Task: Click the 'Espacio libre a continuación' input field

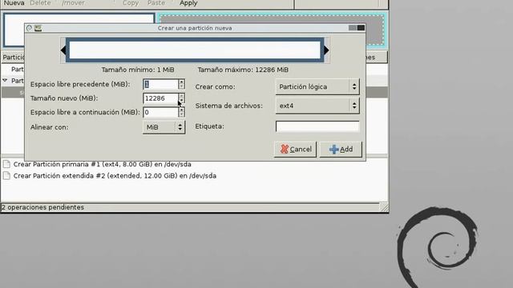Action: [160, 112]
